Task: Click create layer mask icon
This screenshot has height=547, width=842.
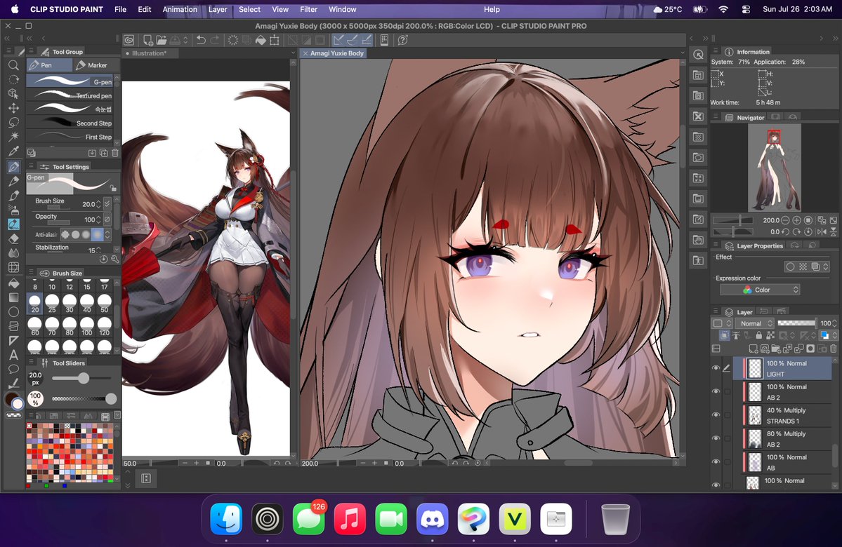Action: 810,349
